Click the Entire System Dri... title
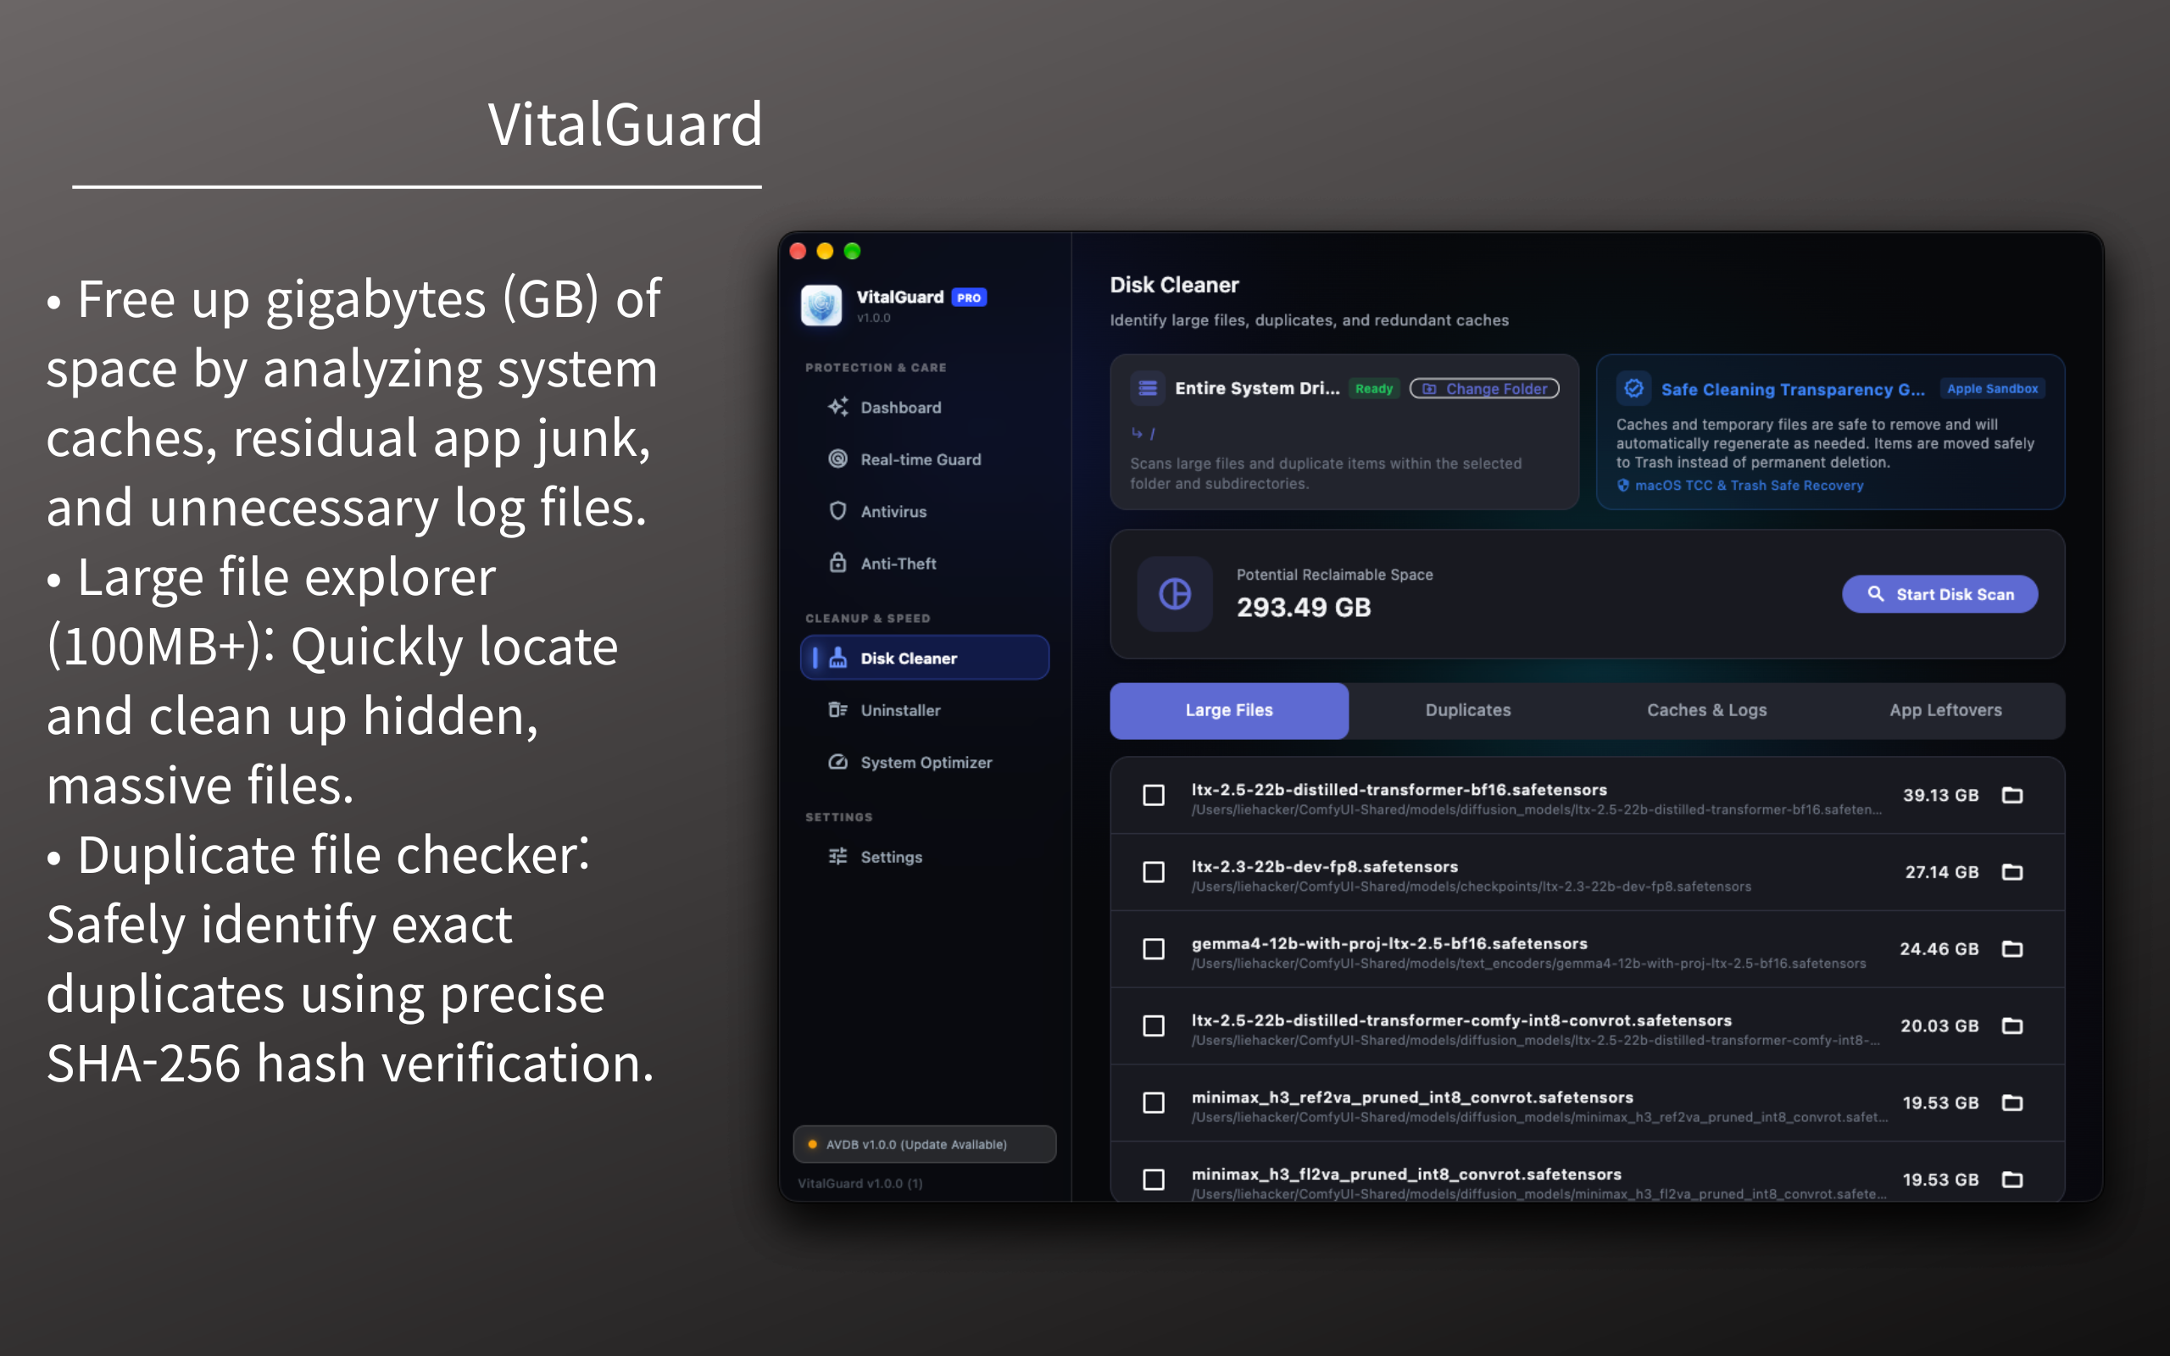This screenshot has height=1356, width=2170. click(x=1257, y=388)
